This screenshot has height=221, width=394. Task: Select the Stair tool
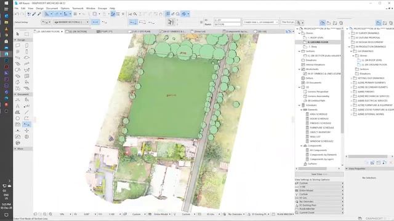pyautogui.click(x=18, y=64)
